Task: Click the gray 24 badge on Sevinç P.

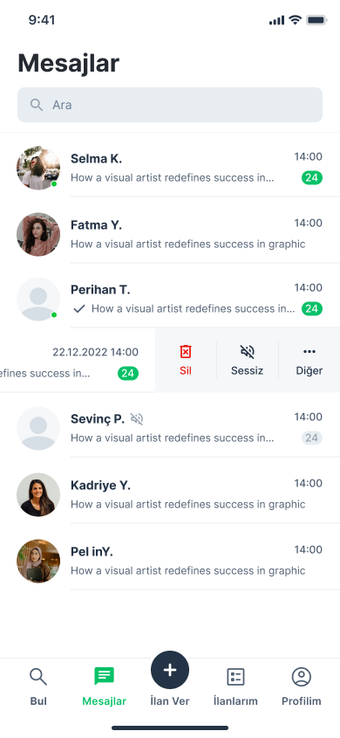Action: (312, 438)
